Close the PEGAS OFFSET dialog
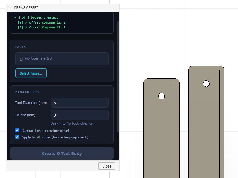Screen dimensions: 238x178 click(x=107, y=166)
